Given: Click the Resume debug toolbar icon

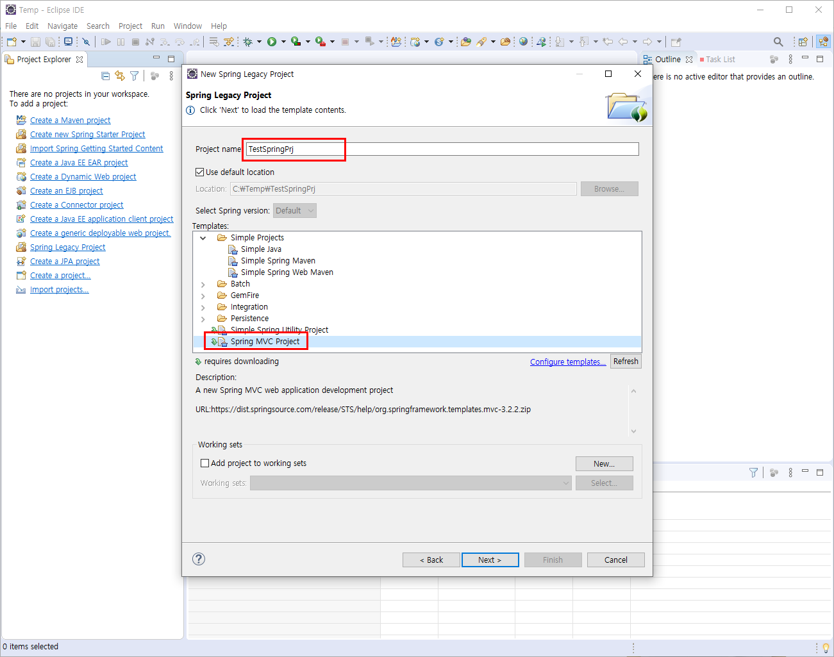Looking at the screenshot, I should pos(106,42).
